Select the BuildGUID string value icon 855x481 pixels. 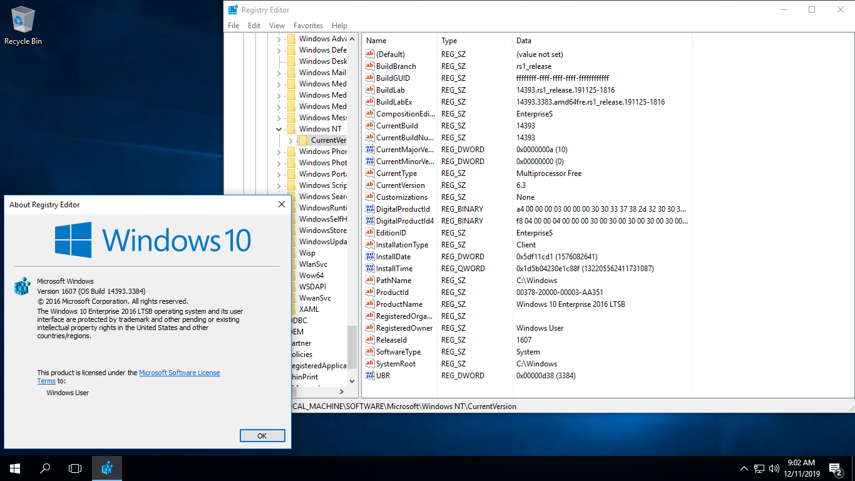(x=369, y=78)
